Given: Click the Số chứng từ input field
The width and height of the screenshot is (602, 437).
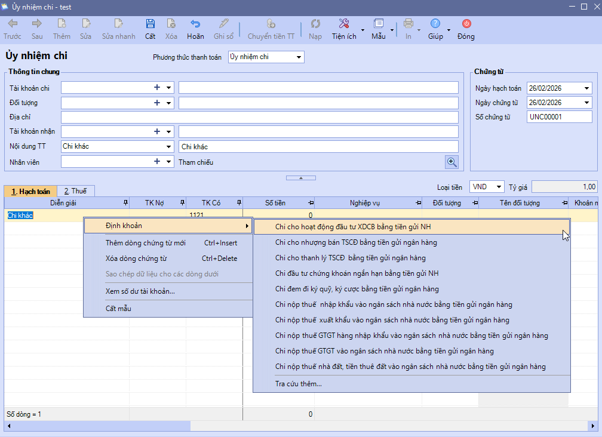Looking at the screenshot, I should pyautogui.click(x=560, y=117).
